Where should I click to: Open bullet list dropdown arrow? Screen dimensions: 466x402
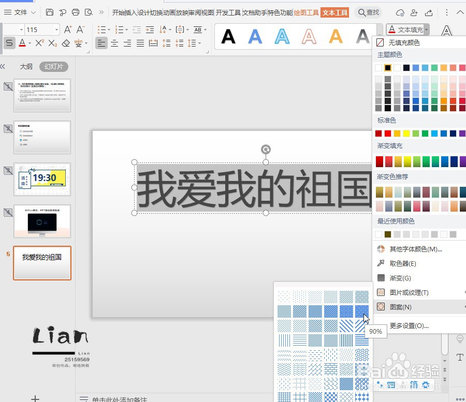coord(109,29)
